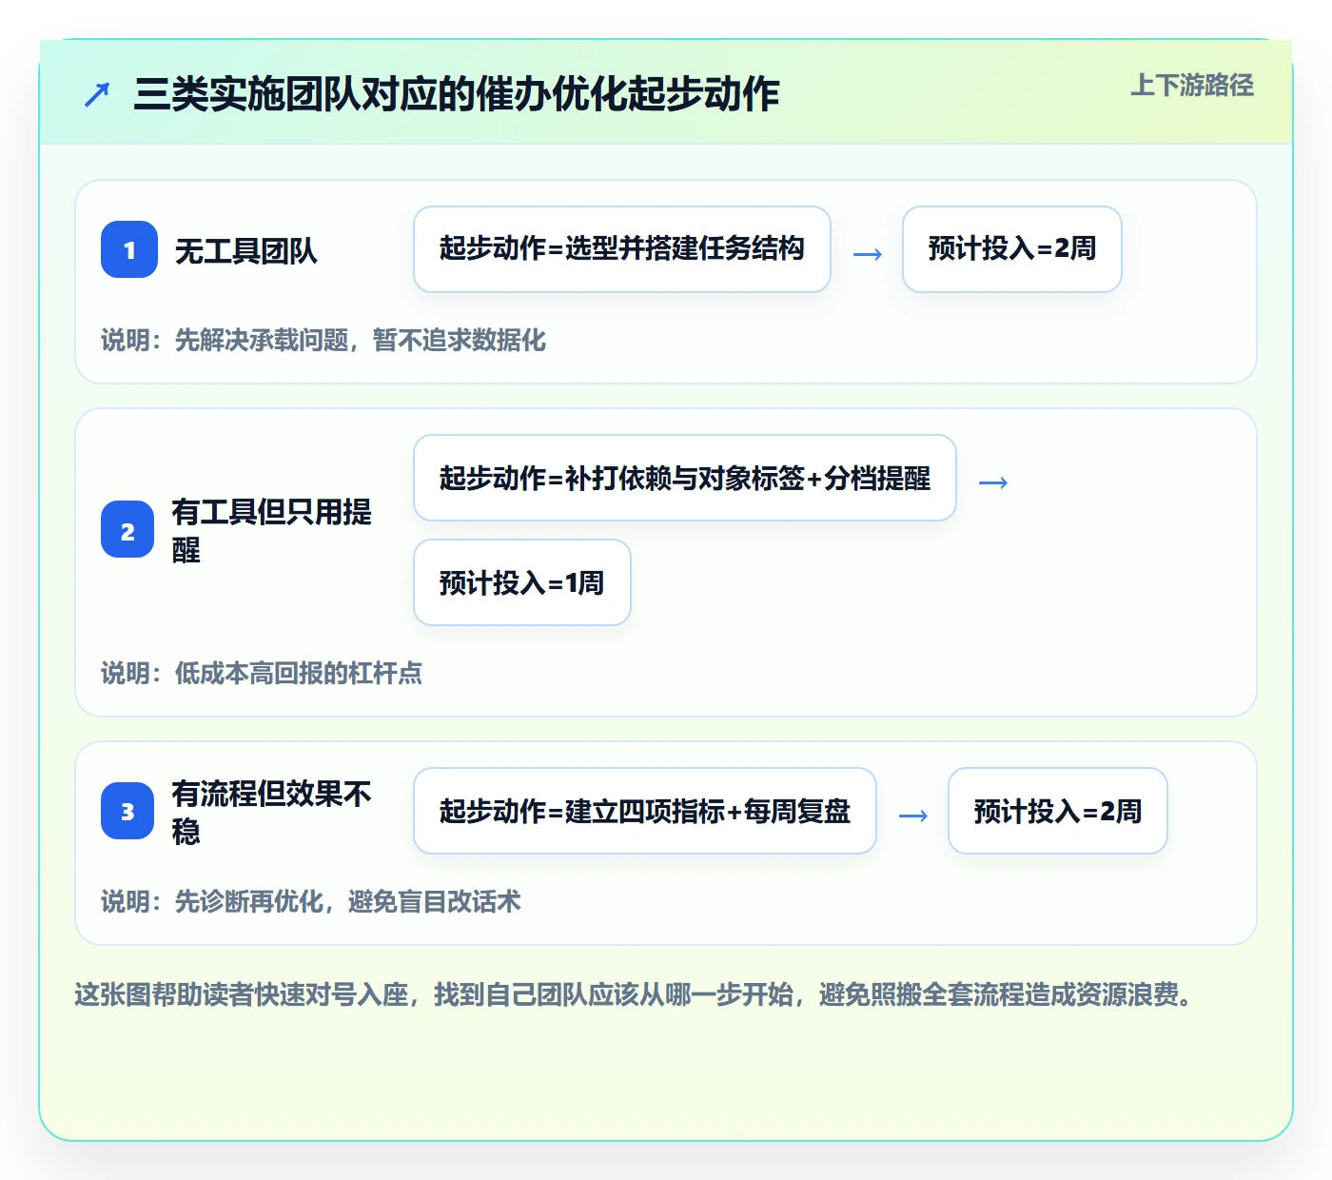The height and width of the screenshot is (1180, 1332).
Task: Click the 起步动作=选型并搭建任务结构 pill
Action: 622,249
